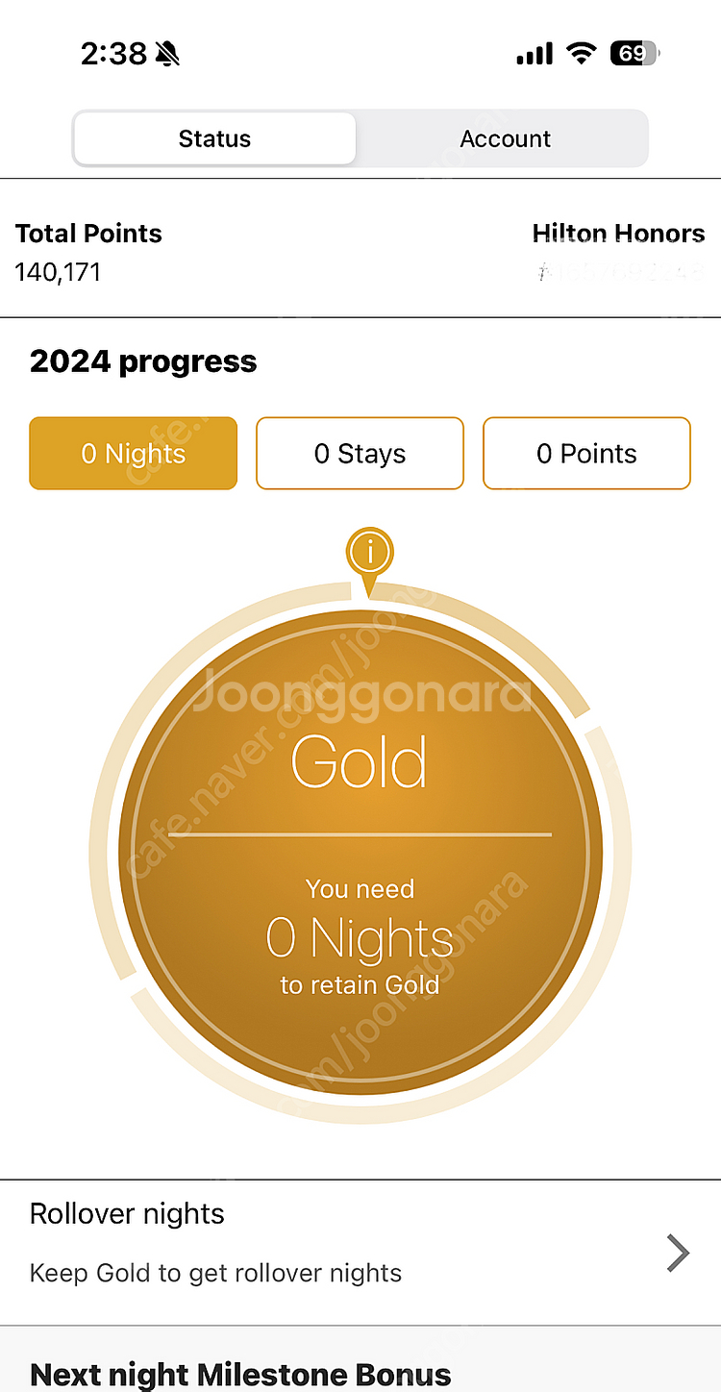Tap the 2024 progress heading

[x=143, y=361]
